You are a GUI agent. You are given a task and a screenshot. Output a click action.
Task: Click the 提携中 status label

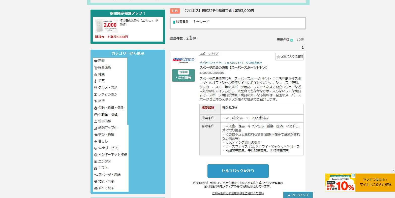[184, 72]
